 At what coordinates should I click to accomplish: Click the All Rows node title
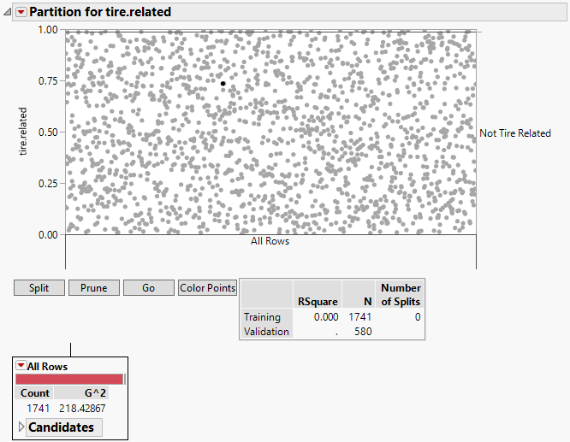48,367
